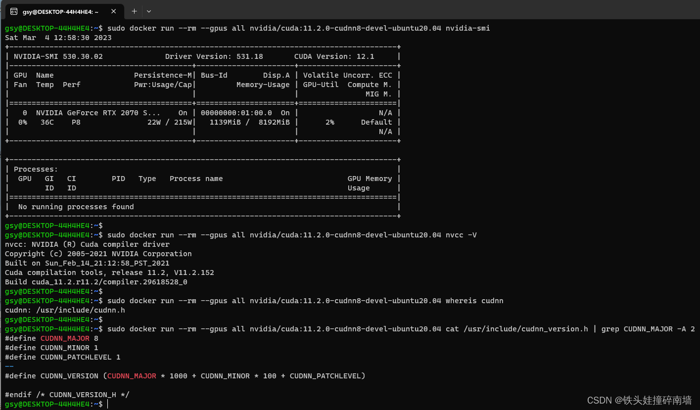Click the 36C temperature value

click(x=47, y=122)
